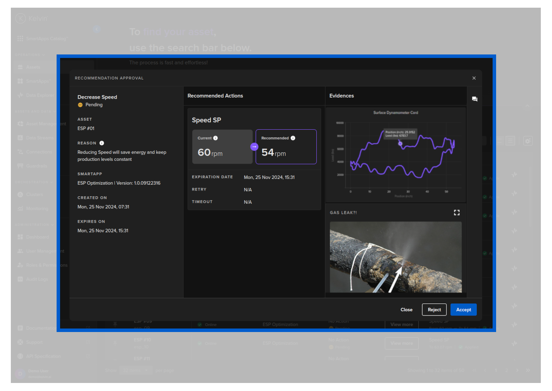
Task: Click the info icon beside Recommended
Action: 293,138
